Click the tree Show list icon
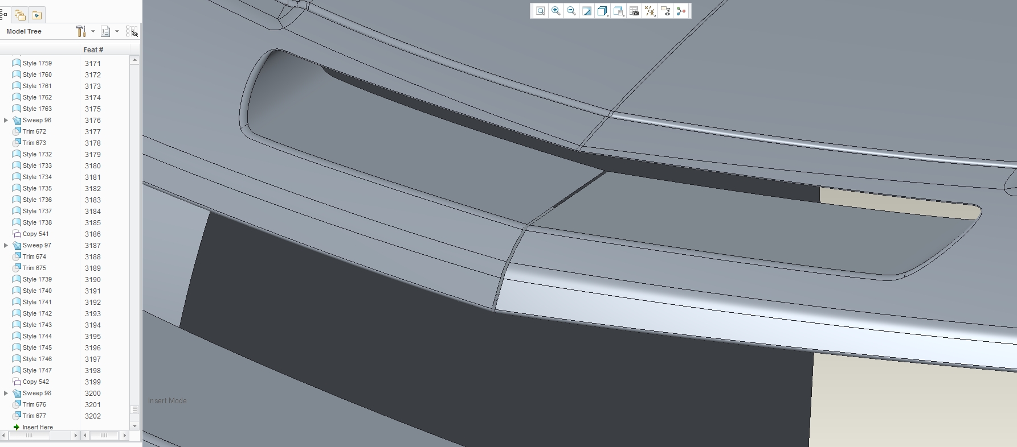 pos(105,31)
